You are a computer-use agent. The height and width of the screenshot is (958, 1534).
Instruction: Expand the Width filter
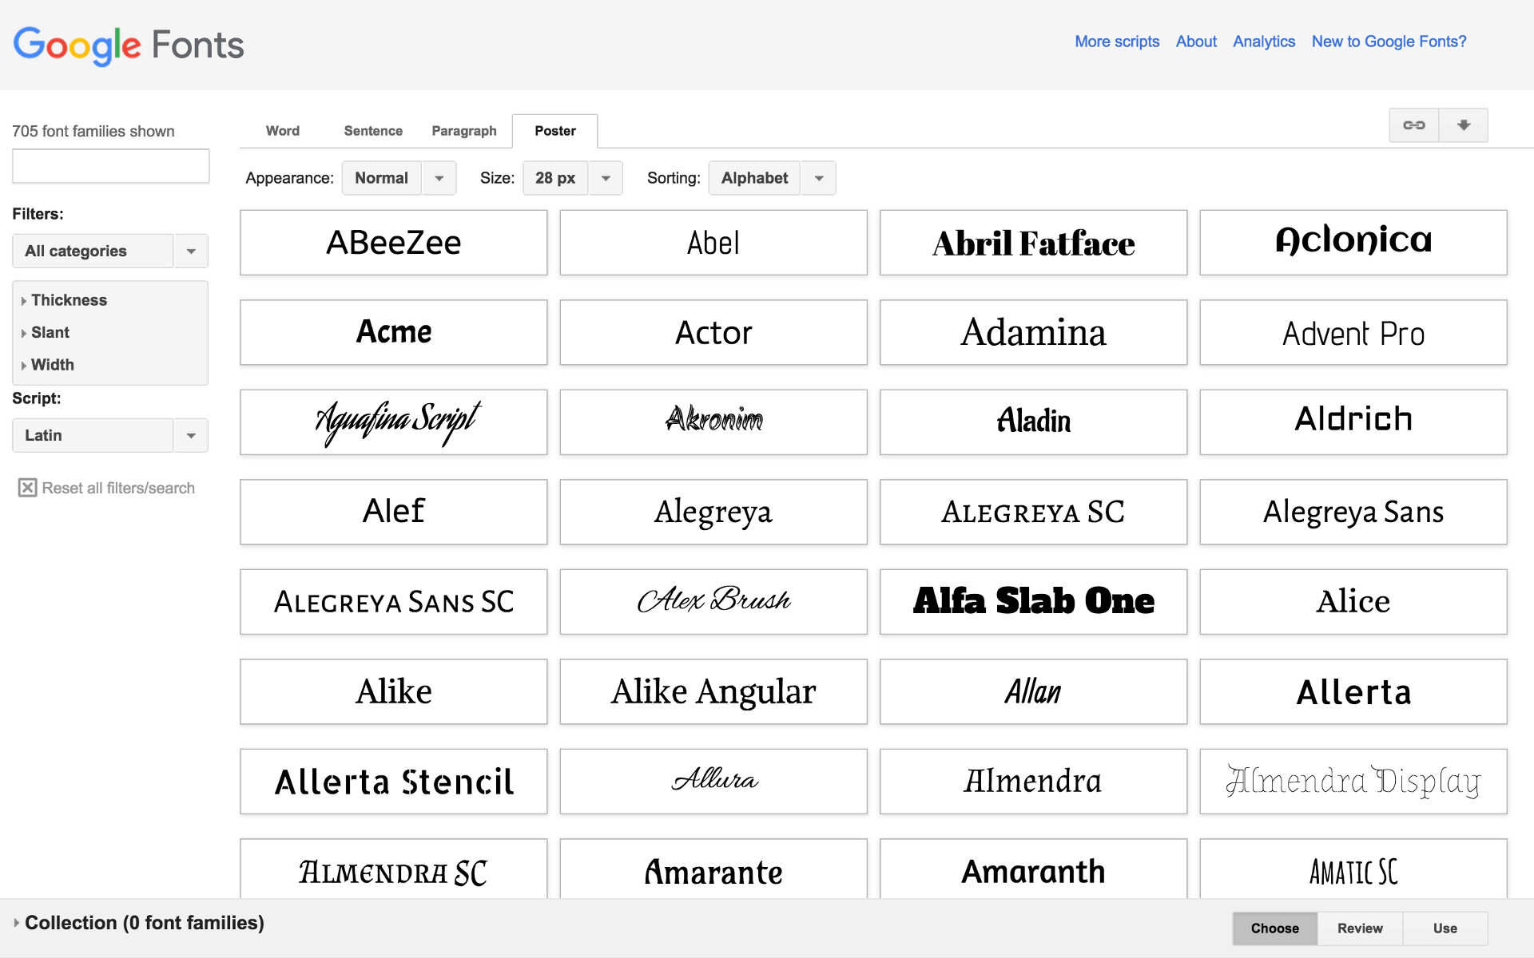pos(52,365)
